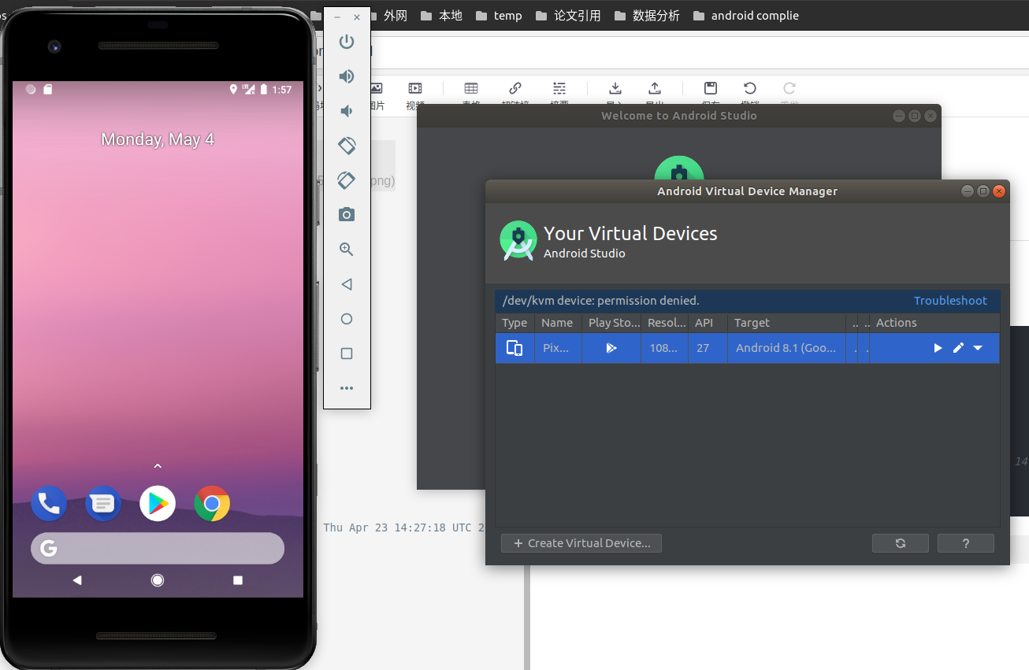Click emulator toolbar overview square
The image size is (1029, 670).
(347, 354)
